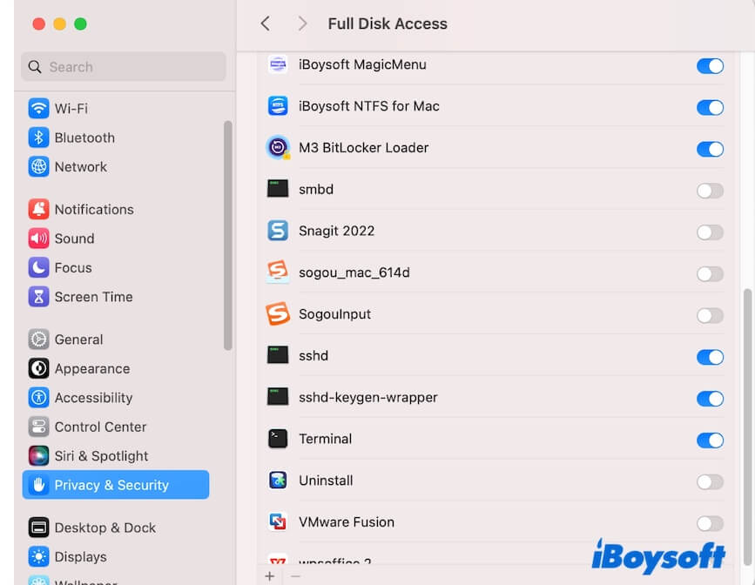
Task: Click the VMware Fusion app icon
Action: 278,522
